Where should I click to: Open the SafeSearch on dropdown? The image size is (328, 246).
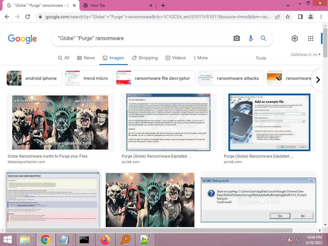(305, 54)
